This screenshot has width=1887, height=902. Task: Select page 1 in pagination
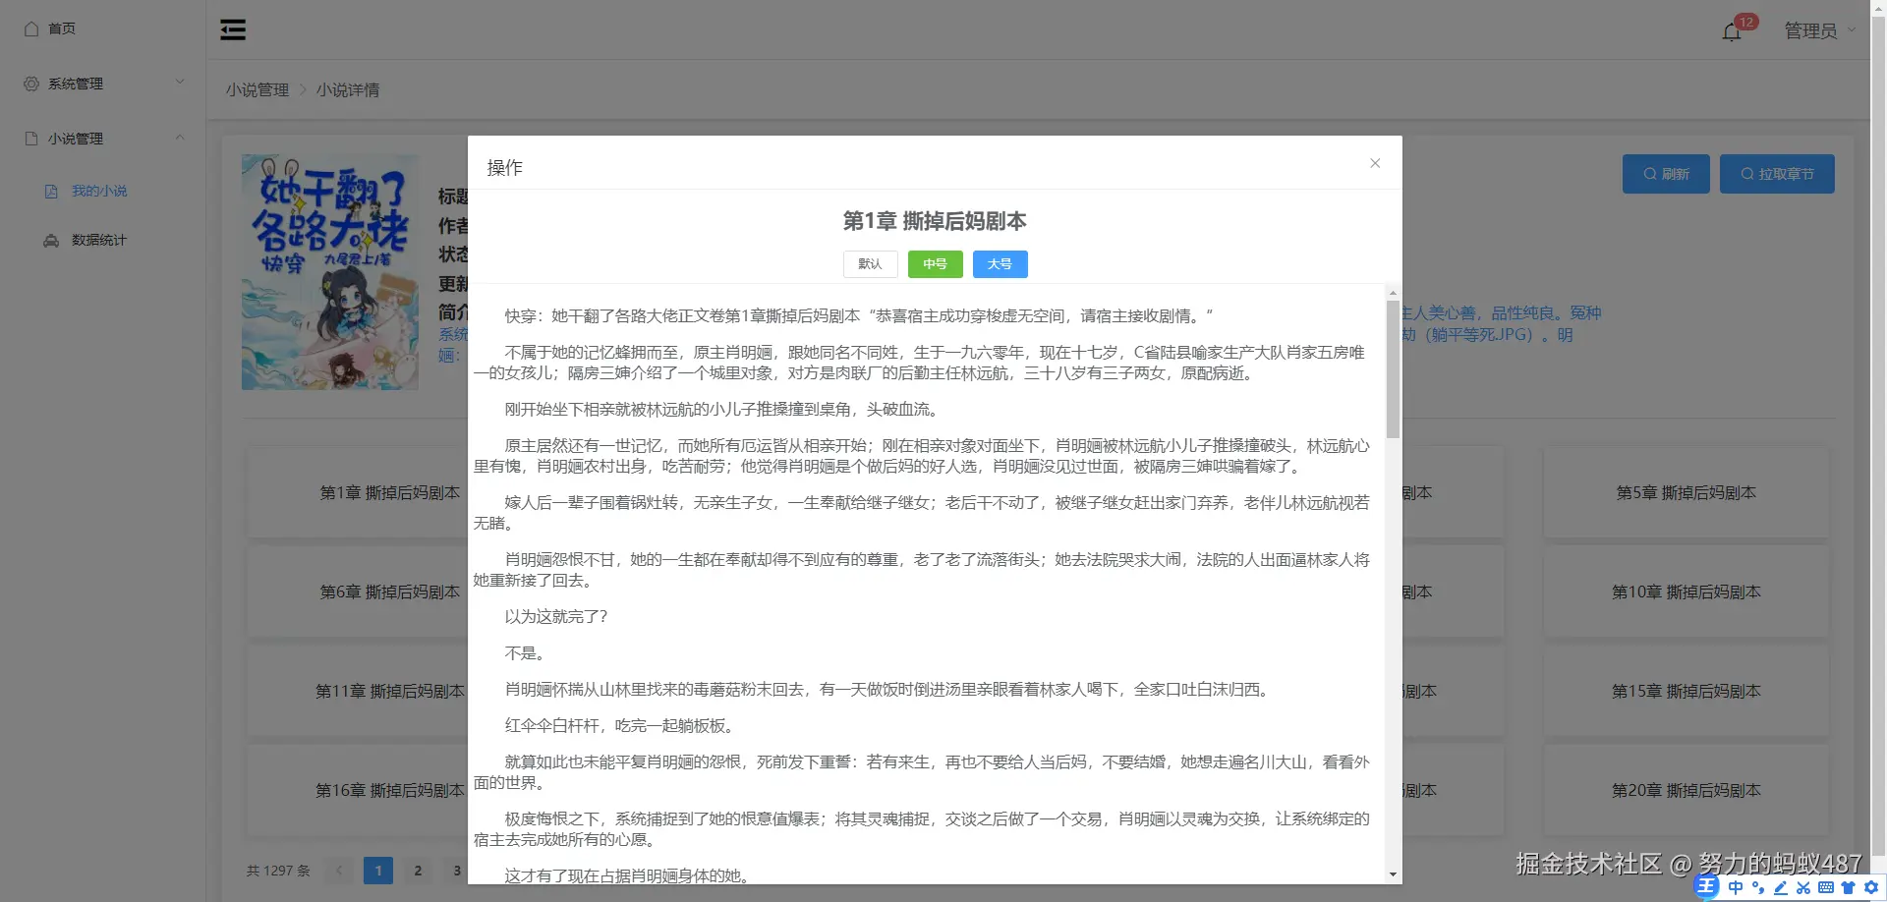tap(378, 871)
